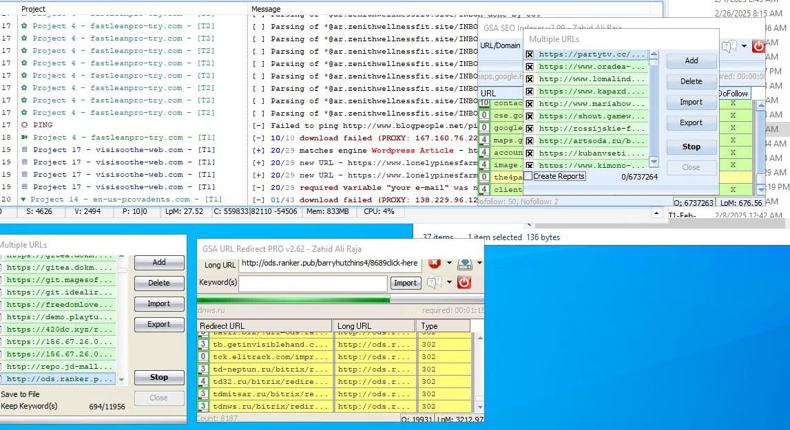Enable the Create Reports checkbox
The width and height of the screenshot is (790, 430).
click(528, 176)
